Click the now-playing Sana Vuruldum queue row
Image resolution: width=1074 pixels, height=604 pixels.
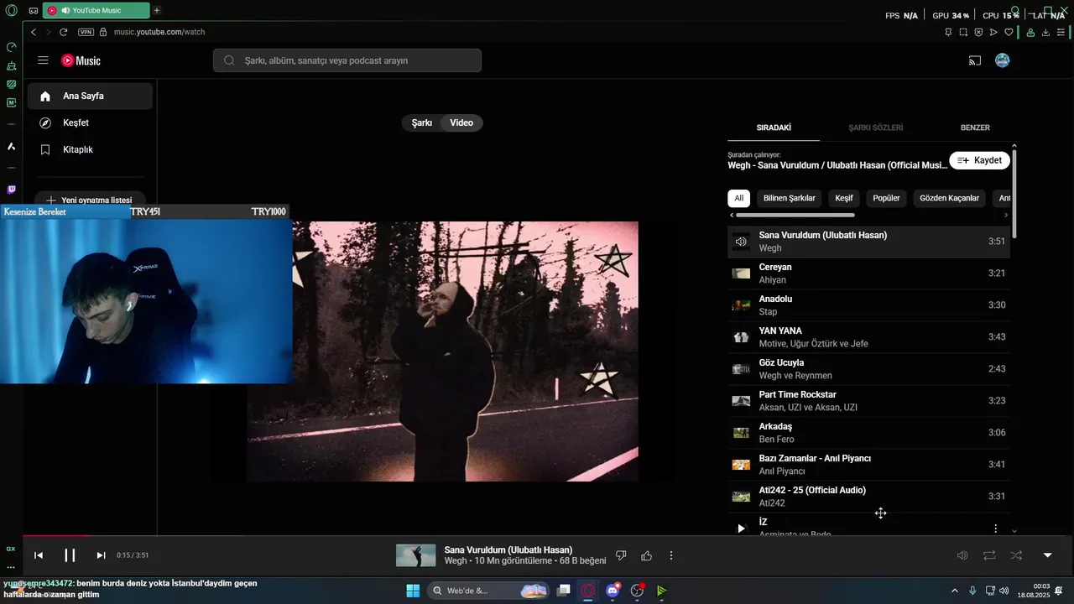point(868,242)
